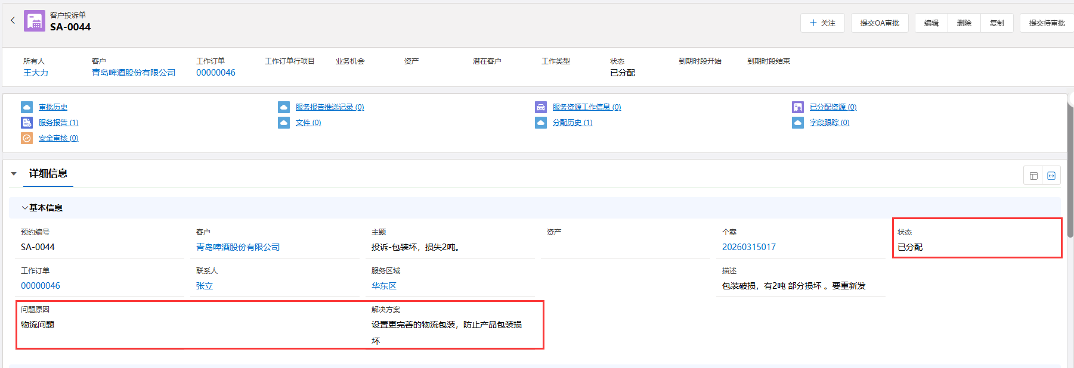The image size is (1074, 368).
Task: Click the purple customer complaint record icon
Action: tap(34, 21)
